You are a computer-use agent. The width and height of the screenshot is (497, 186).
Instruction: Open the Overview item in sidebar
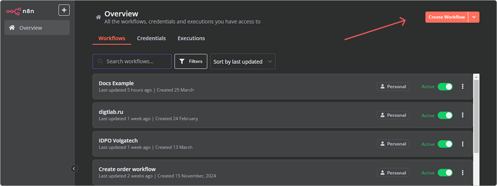coord(37,28)
